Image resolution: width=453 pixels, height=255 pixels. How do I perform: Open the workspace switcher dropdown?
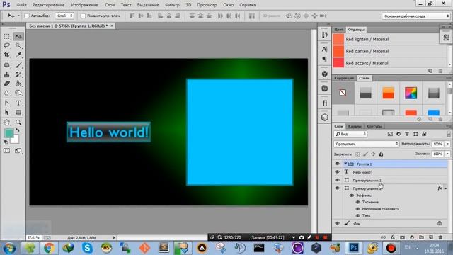pos(415,16)
